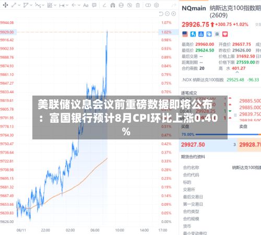This screenshot has width=261, height=235.
Task: Click the 合约名称 row
Action: coord(222,168)
